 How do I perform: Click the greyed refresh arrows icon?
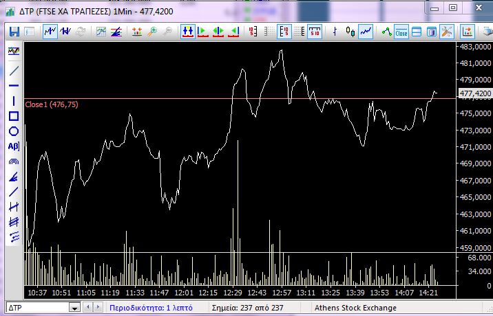pyautogui.click(x=81, y=32)
